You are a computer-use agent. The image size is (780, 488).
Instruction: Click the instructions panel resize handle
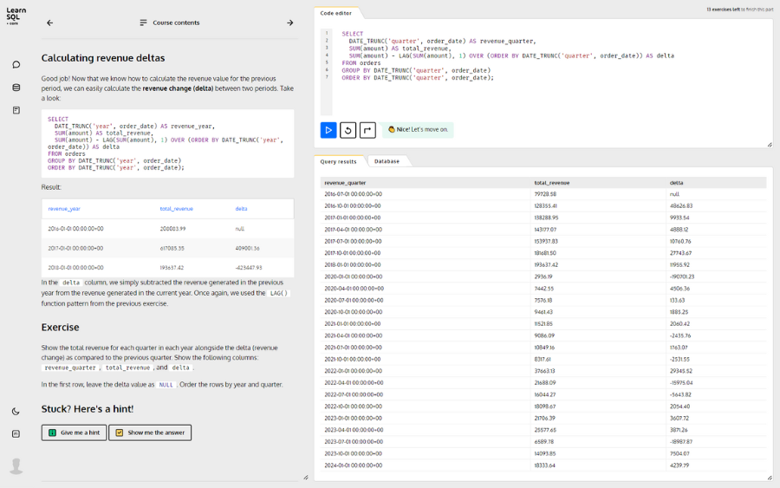305,478
